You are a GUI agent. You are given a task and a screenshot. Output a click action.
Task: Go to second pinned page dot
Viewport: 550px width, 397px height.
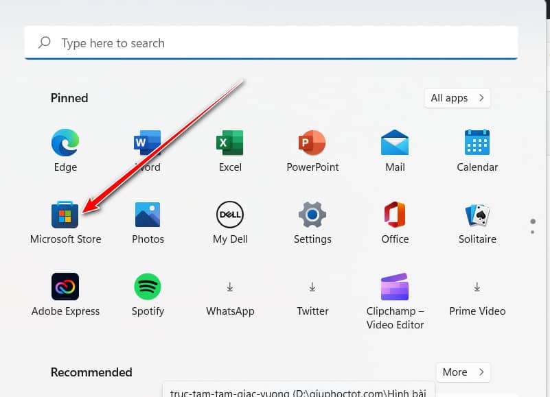pos(532,232)
